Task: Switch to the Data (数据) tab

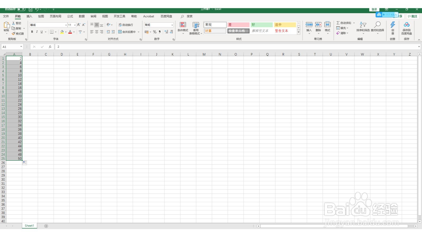Action: [82, 16]
